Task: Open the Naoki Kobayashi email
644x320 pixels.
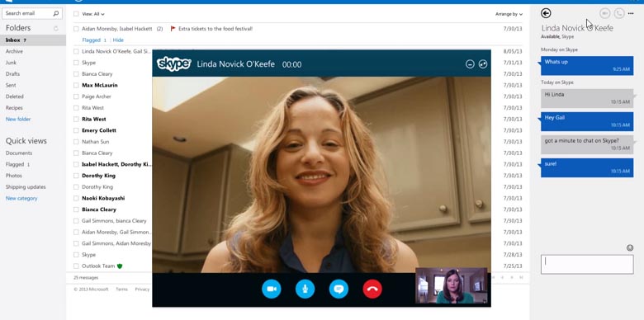Action: [103, 198]
